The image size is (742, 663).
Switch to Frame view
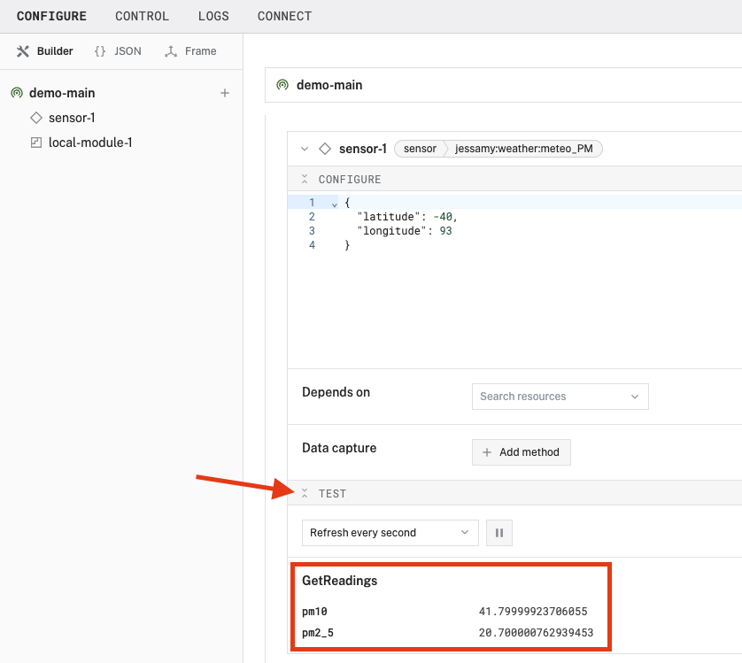pos(190,51)
